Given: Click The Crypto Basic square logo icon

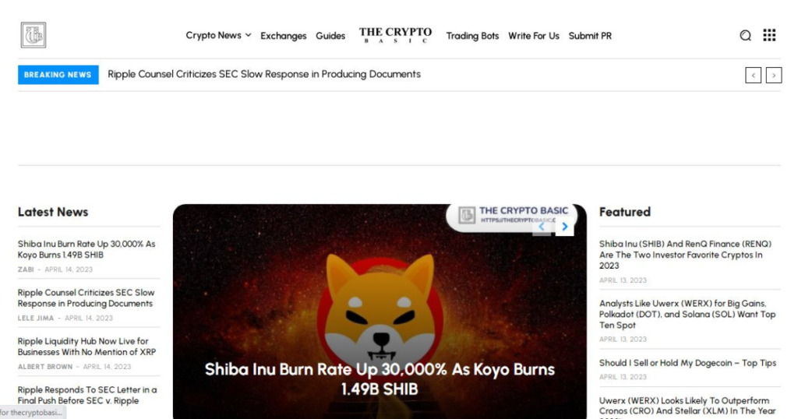Looking at the screenshot, I should (34, 35).
